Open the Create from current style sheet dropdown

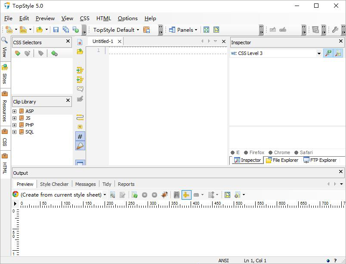[x=105, y=194]
